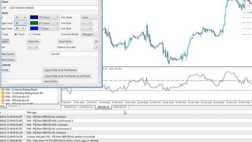This screenshot has height=142, width=252.
Task: Open the lower trigger level 30 dropdown
Action: [x=20, y=28]
